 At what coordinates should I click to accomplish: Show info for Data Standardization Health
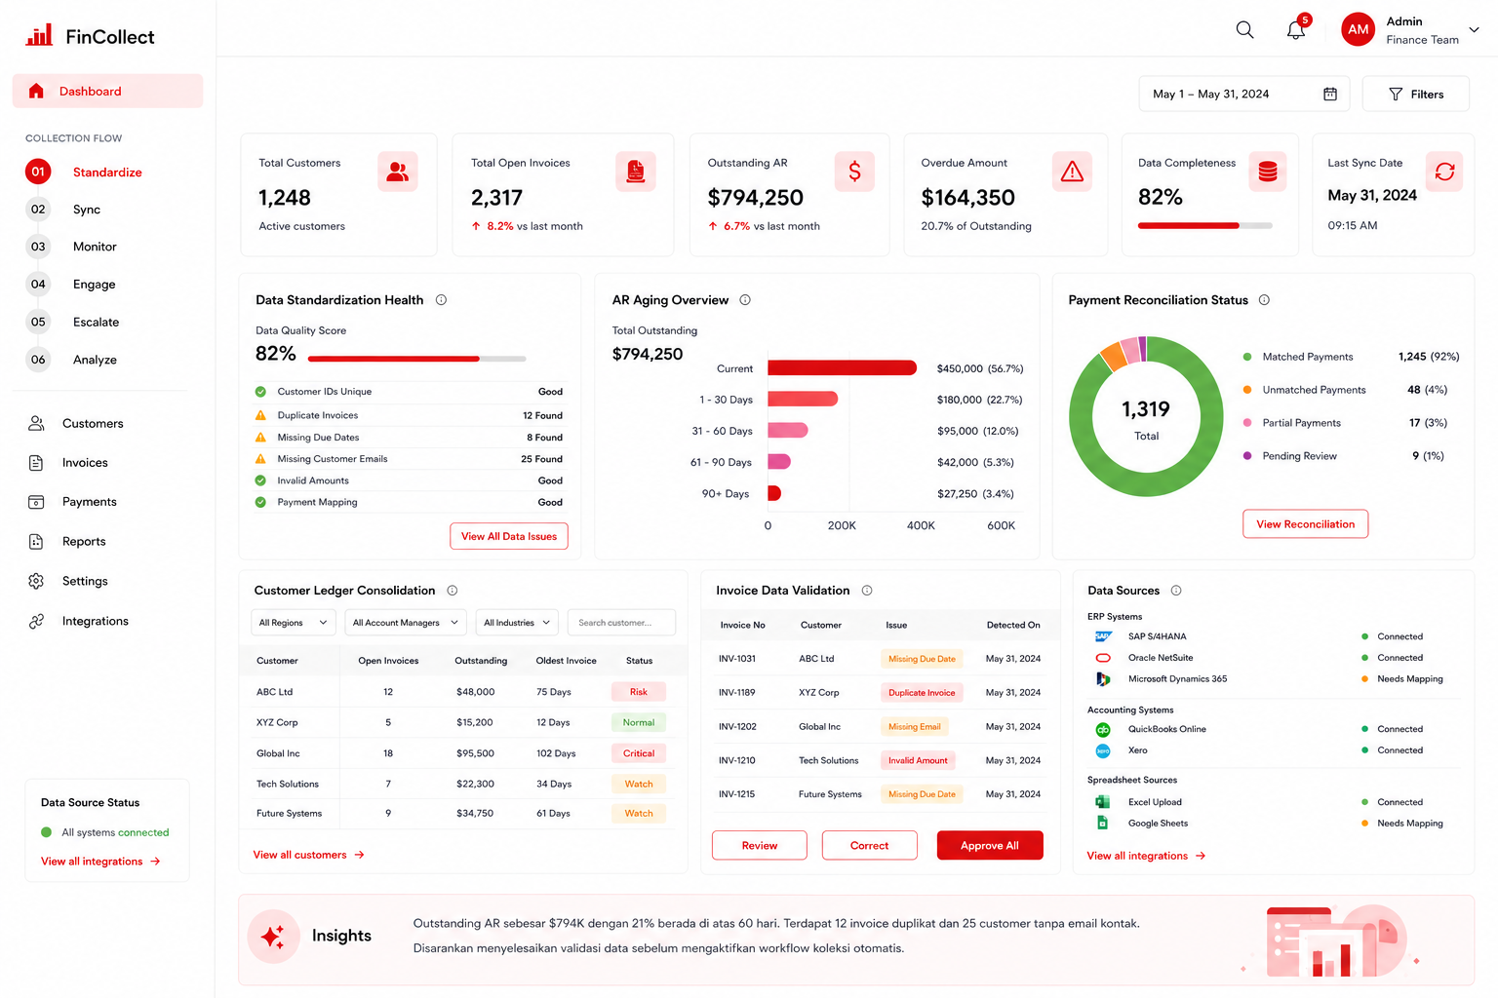[x=441, y=300]
